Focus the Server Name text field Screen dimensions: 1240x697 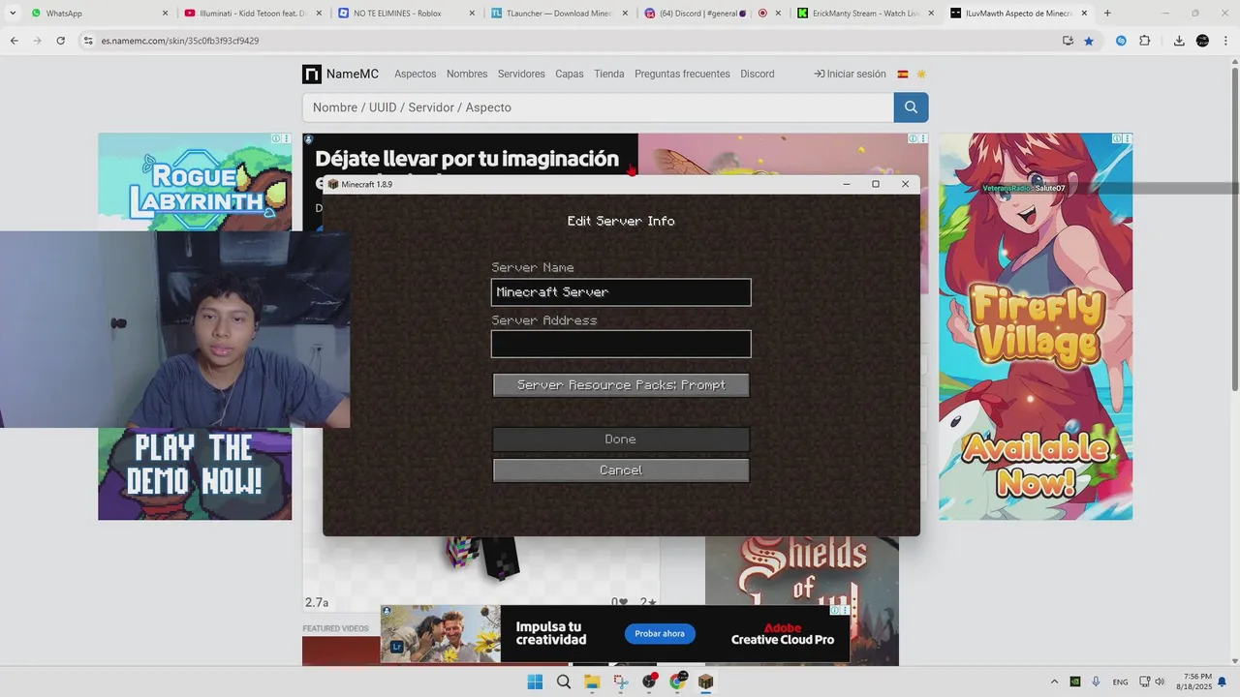621,292
